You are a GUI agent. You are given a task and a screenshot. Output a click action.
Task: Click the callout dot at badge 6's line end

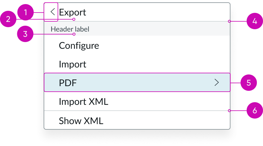[x=229, y=111]
